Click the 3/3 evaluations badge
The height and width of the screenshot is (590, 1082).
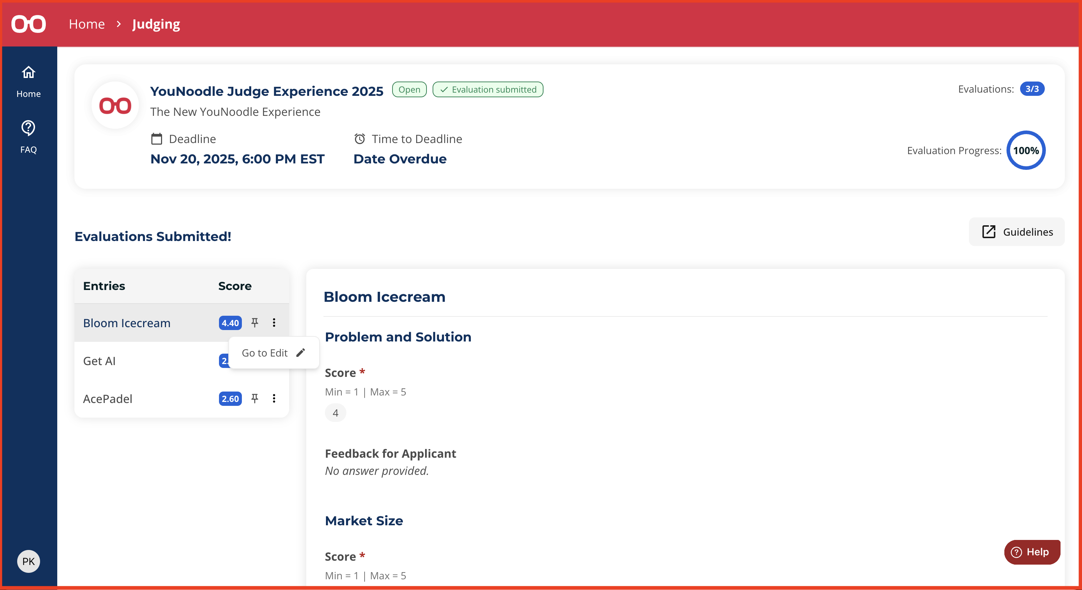(1032, 89)
